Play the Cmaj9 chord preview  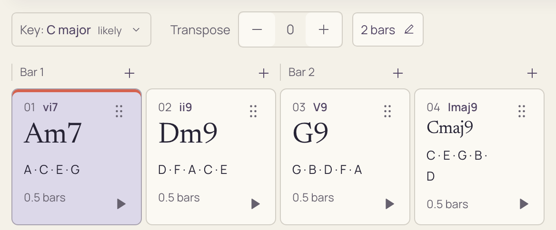(x=524, y=204)
